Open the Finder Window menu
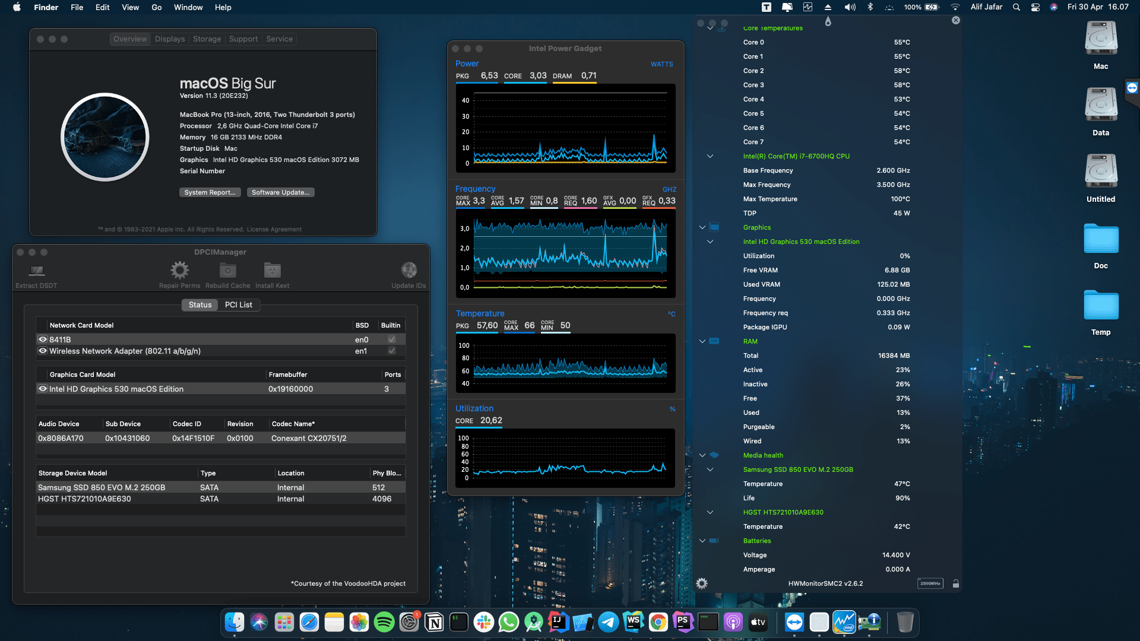This screenshot has width=1140, height=641. (x=188, y=7)
